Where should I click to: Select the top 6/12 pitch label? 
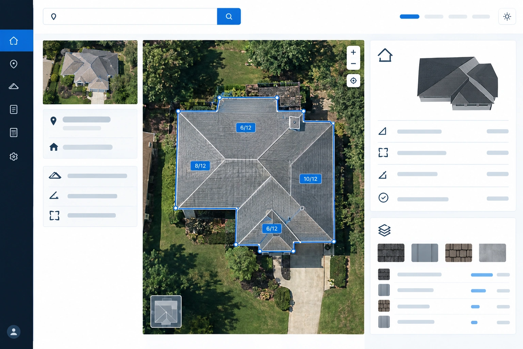[246, 127]
